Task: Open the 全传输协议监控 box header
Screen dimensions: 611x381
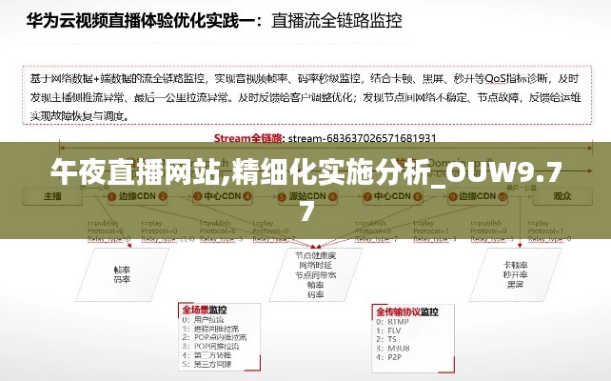Action: click(x=406, y=311)
